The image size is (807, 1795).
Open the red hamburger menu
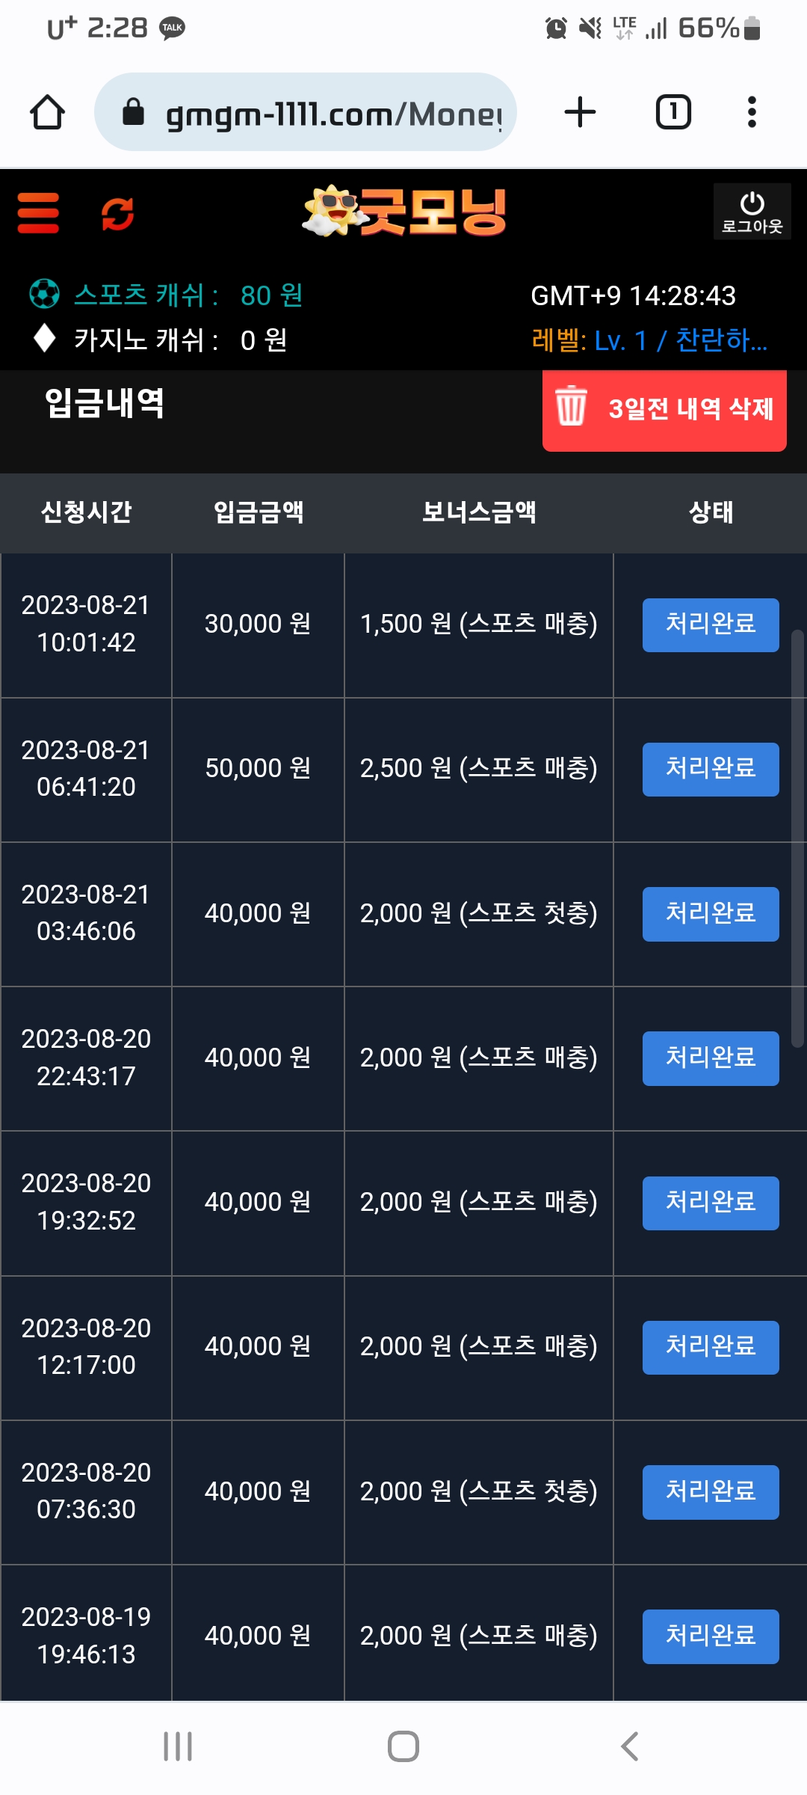[x=38, y=213]
